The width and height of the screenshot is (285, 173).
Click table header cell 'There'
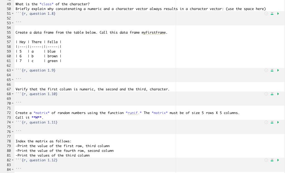point(36,42)
